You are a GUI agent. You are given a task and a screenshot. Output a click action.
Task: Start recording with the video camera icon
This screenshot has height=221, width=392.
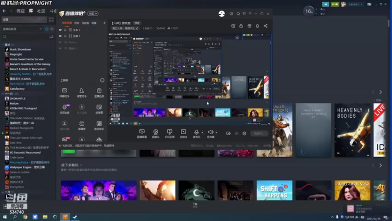coord(228,134)
